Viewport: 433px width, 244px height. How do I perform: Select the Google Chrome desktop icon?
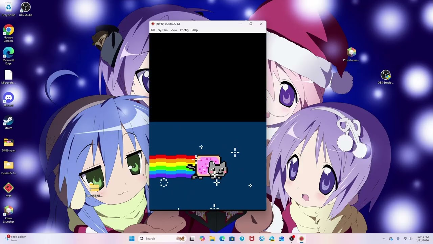tap(8, 33)
